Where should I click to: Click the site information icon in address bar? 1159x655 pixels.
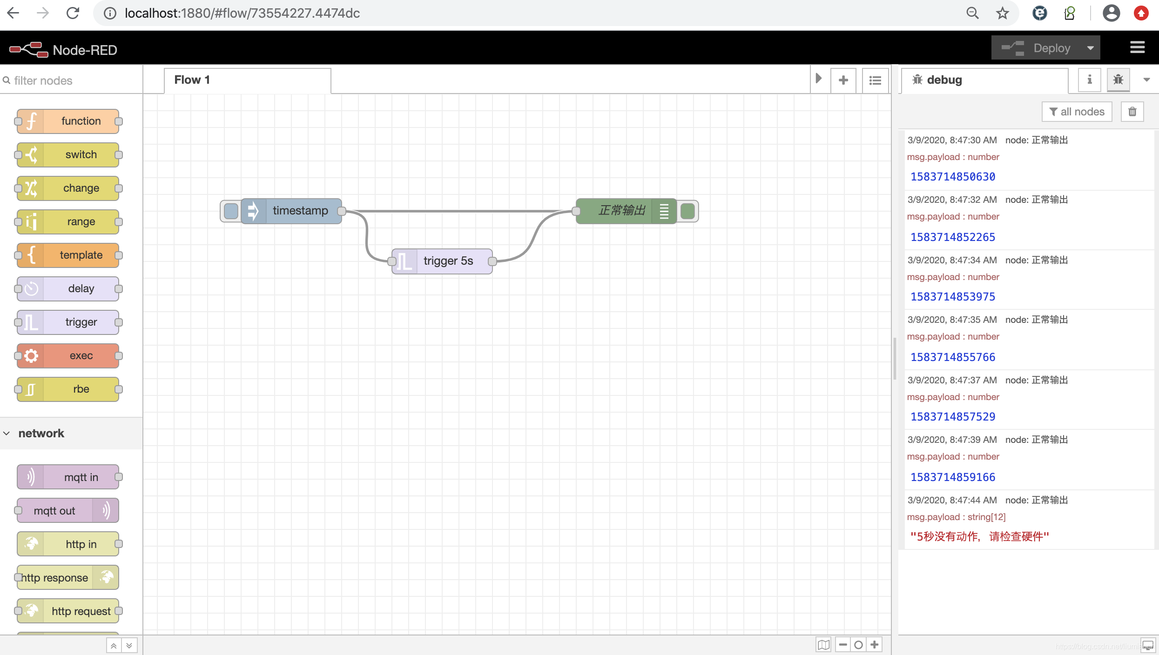click(x=110, y=13)
